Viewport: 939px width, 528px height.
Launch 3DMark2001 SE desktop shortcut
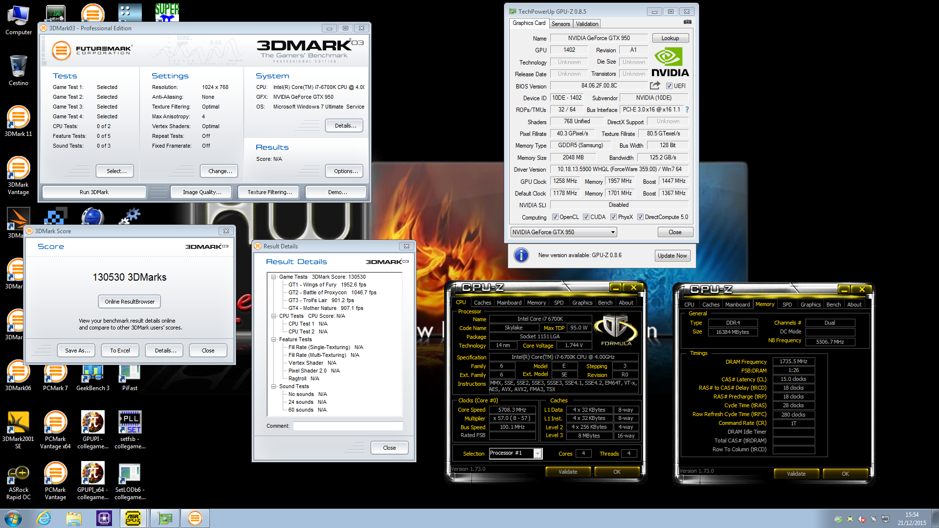19,430
